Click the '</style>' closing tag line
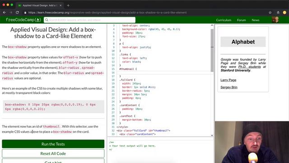 click(122, 127)
